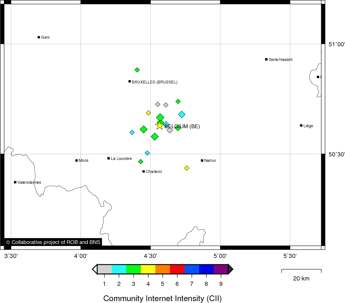Viewport: 345px width, 303px height.
Task: Click the yellow diamond southeast of Namur
Action: pos(187,168)
